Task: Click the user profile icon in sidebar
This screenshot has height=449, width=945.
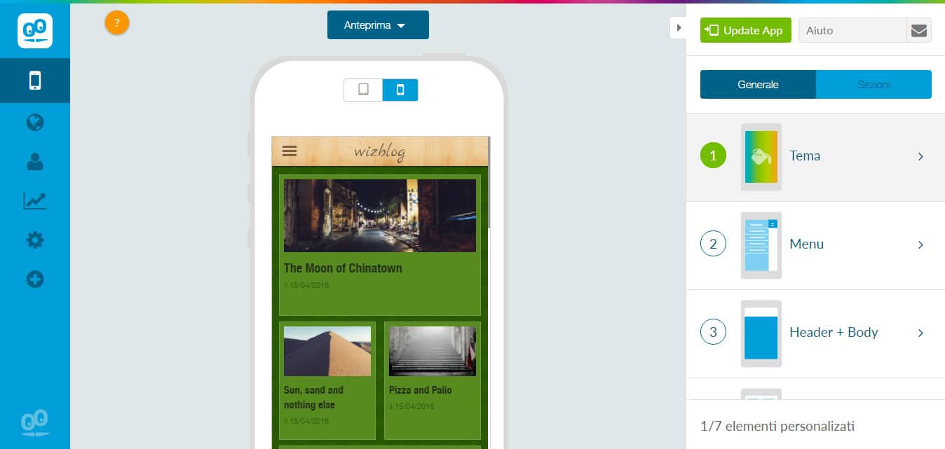Action: (x=35, y=161)
